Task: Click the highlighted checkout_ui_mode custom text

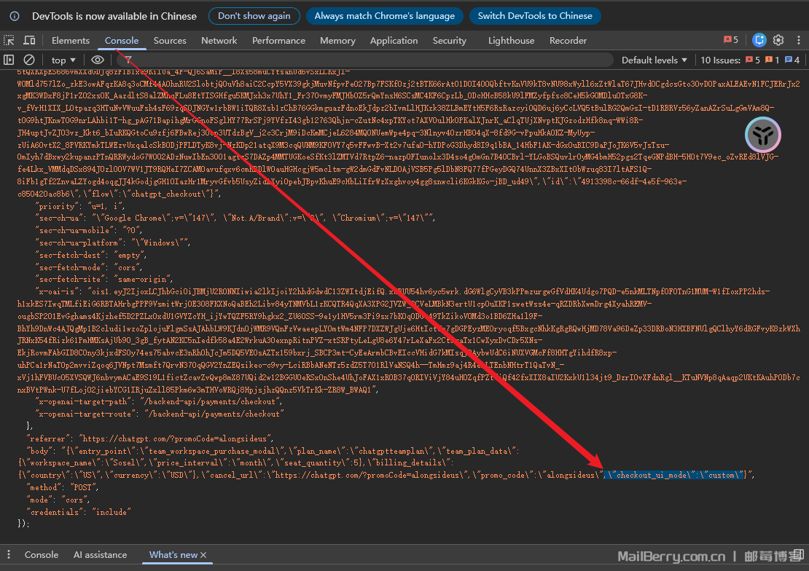Action: coord(676,475)
